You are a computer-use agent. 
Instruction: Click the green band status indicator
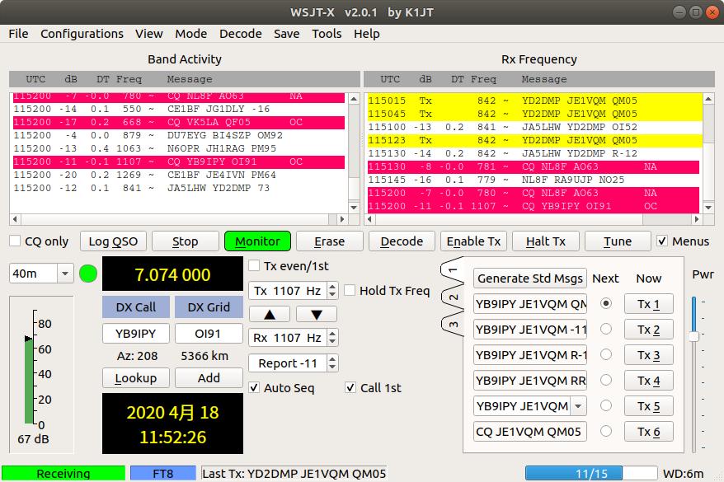coord(88,274)
